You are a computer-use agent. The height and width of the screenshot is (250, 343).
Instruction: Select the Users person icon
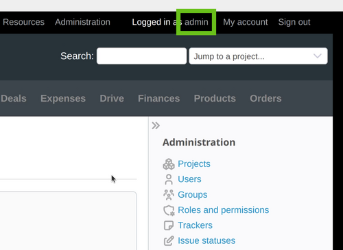coord(169,179)
